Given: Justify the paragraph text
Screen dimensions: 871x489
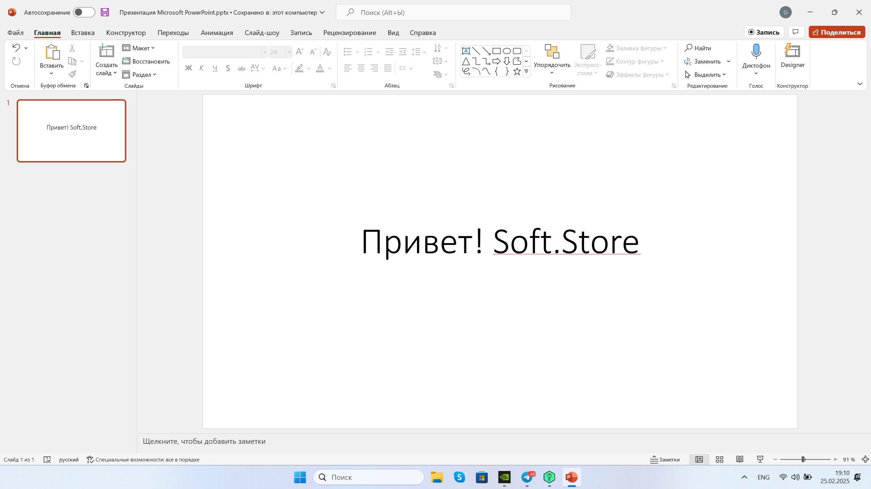Looking at the screenshot, I should click(388, 68).
